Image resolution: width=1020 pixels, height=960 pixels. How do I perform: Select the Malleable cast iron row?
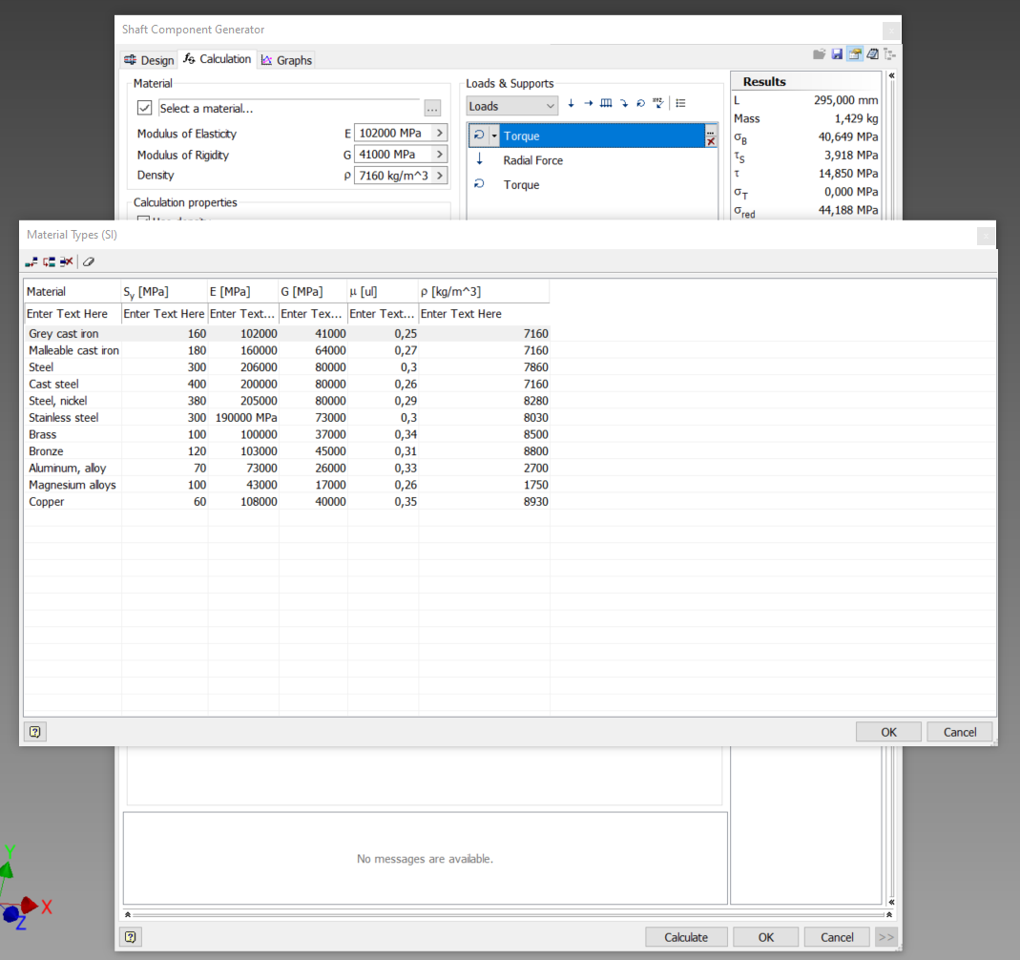point(287,350)
